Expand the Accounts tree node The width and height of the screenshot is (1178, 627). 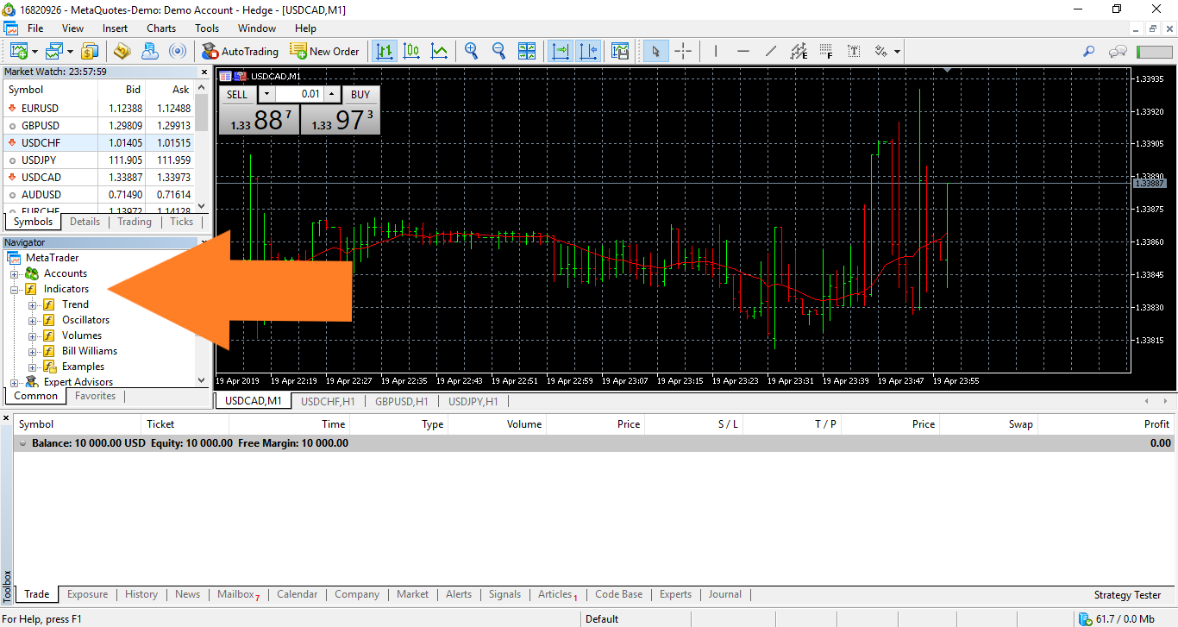pos(14,273)
